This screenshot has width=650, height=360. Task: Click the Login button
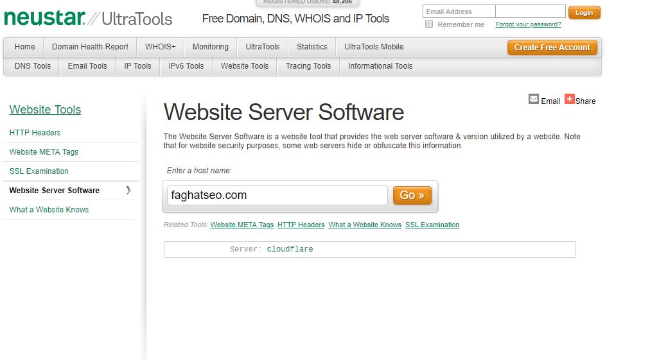coord(584,12)
